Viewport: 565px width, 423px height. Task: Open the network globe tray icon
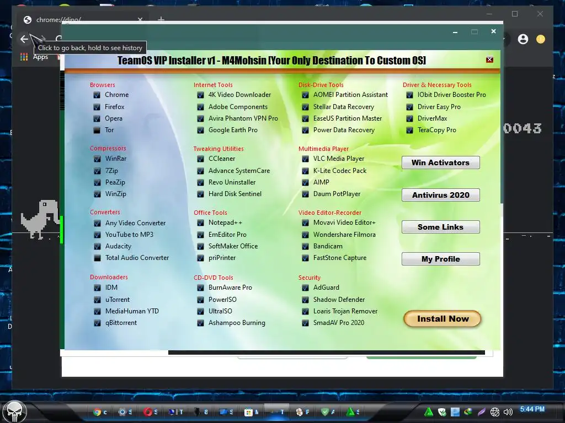[x=495, y=412]
